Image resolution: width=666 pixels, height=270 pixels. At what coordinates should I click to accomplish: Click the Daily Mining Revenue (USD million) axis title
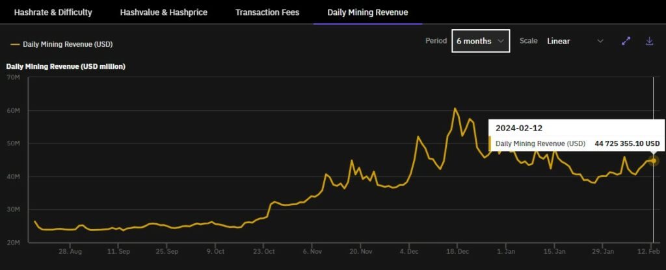click(x=66, y=67)
